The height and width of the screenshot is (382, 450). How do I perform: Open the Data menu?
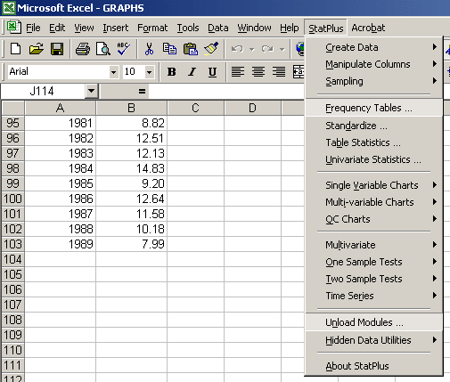click(x=218, y=28)
